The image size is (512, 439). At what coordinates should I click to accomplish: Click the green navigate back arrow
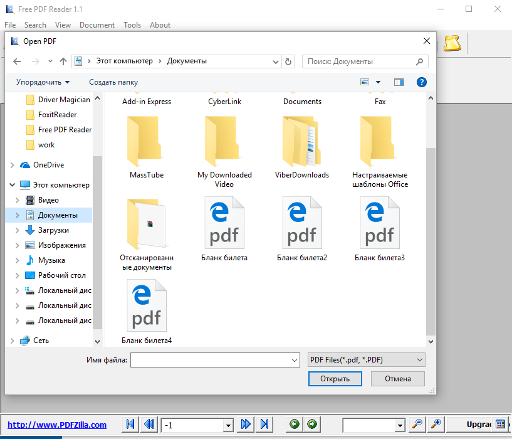(294, 425)
